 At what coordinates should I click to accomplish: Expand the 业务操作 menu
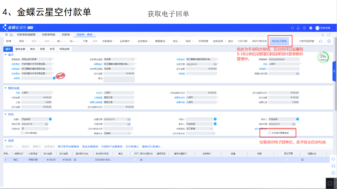pos(127,41)
